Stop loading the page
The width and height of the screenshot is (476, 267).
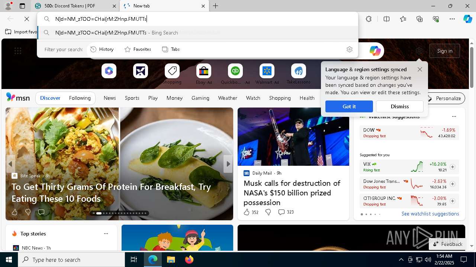tap(27, 19)
